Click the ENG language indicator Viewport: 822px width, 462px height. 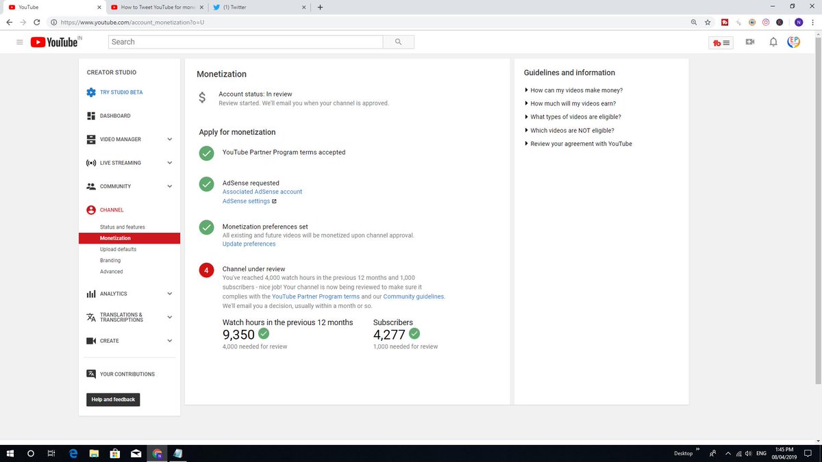760,454
